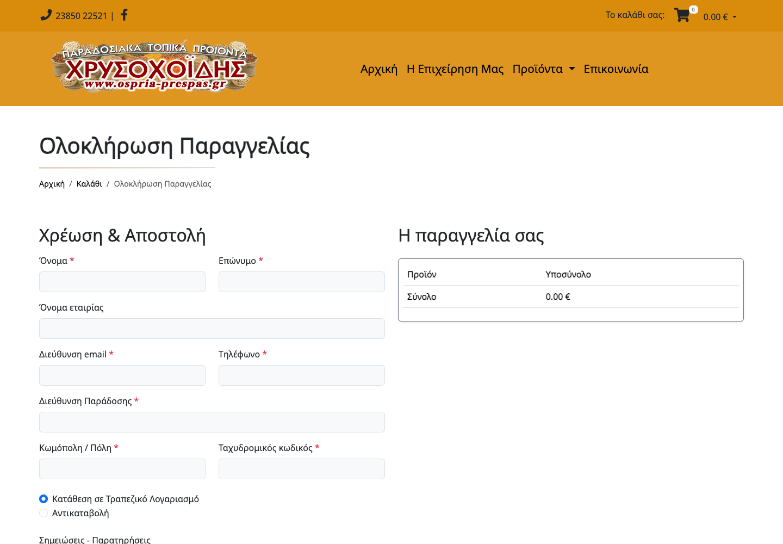Focus the Κωμόπολη / Πόλη input field

[x=122, y=469]
